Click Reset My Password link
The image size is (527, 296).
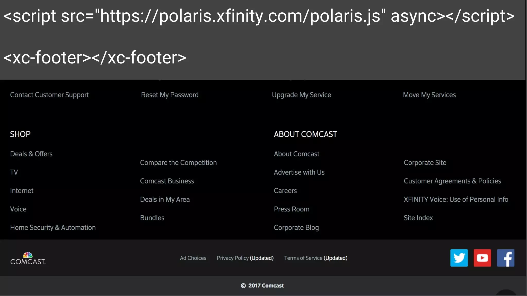coord(170,95)
